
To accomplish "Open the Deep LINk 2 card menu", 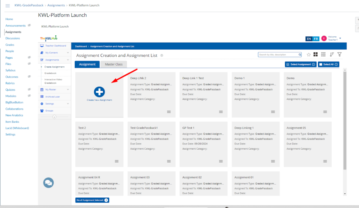I will 169,112.
